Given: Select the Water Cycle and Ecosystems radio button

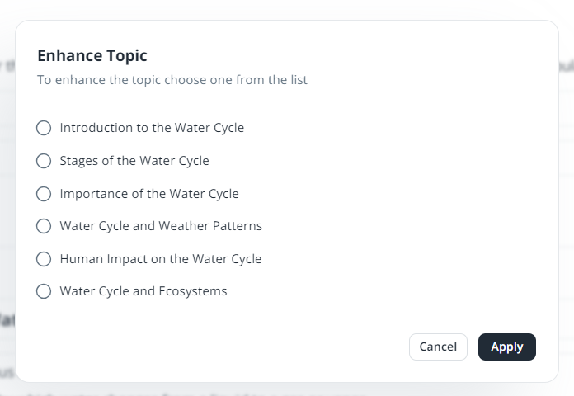Looking at the screenshot, I should pos(44,291).
